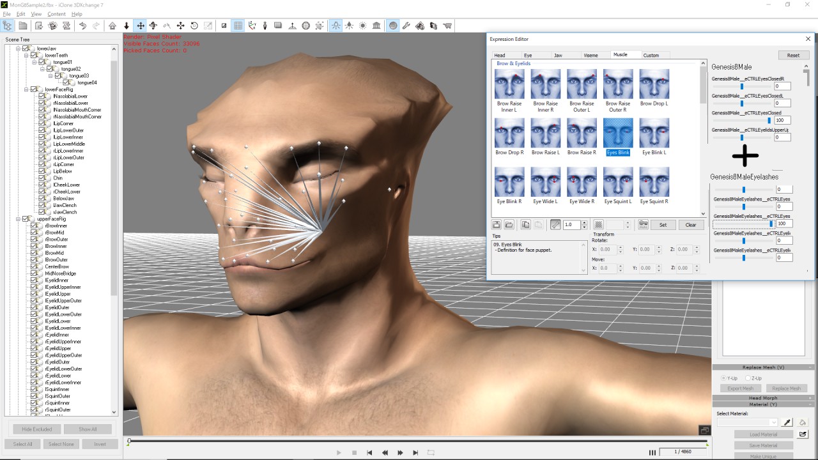
Task: Toggle the highlighted light sun icon
Action: coord(336,26)
